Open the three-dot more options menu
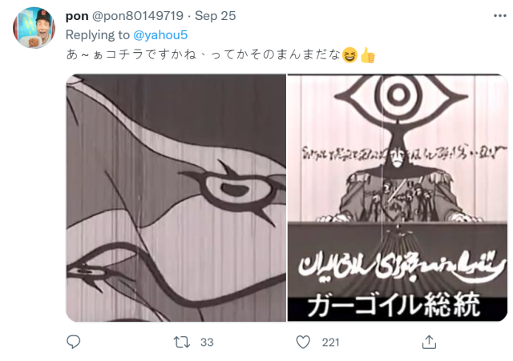 click(500, 16)
